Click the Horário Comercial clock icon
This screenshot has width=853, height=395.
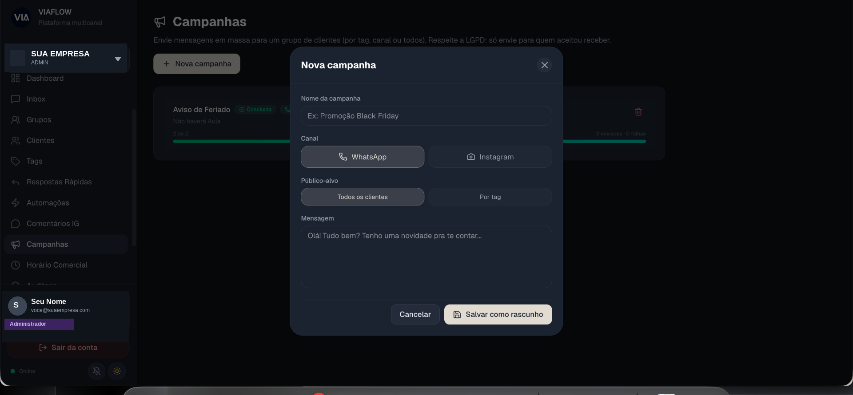click(x=16, y=265)
